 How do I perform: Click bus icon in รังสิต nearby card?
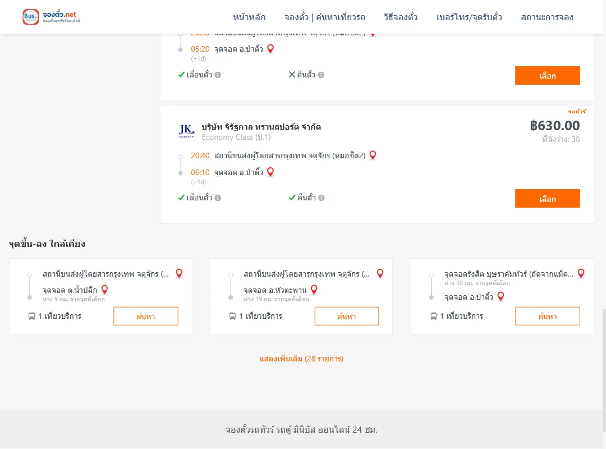[x=434, y=317]
